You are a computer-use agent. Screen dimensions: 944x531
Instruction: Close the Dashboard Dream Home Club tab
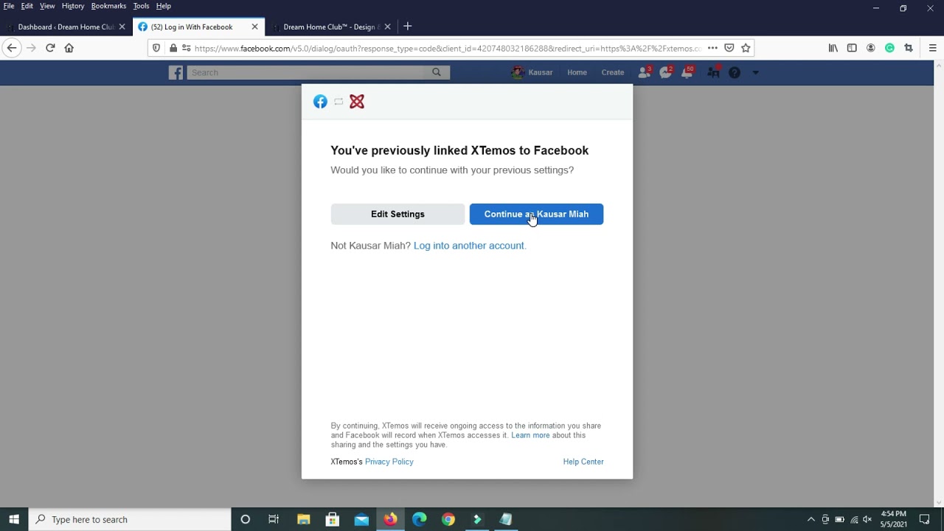click(x=122, y=27)
